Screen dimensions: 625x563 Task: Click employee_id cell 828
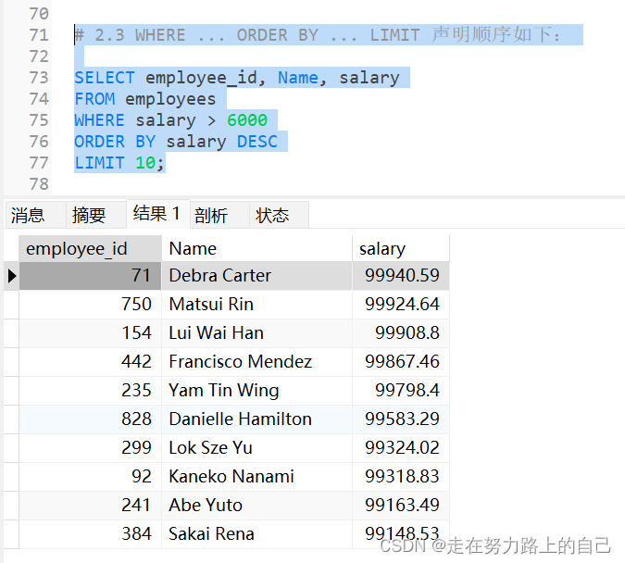pyautogui.click(x=90, y=419)
